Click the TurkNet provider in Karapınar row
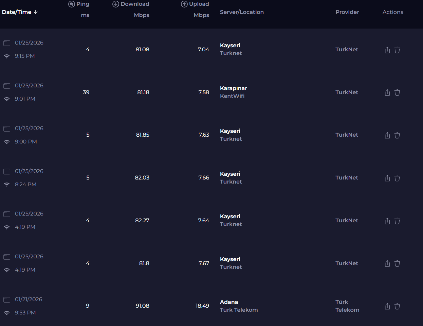The height and width of the screenshot is (326, 423). point(347,92)
